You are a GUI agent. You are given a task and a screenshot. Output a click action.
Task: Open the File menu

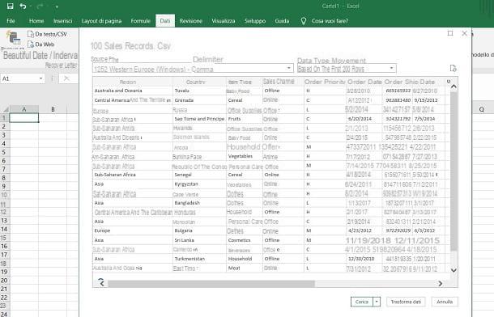tap(11, 21)
